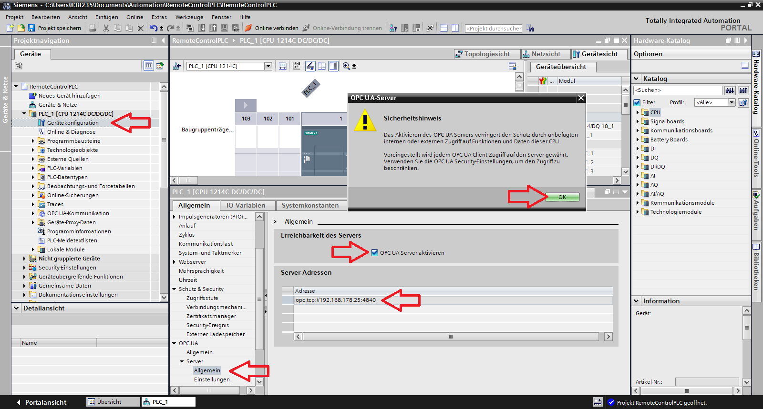This screenshot has height=409, width=763.
Task: Delete selection with the toolbar X icon
Action: click(141, 28)
